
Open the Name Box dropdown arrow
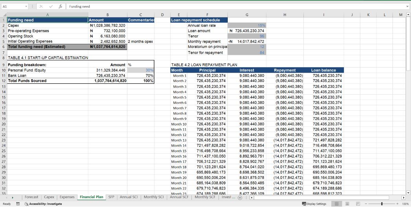click(x=26, y=6)
